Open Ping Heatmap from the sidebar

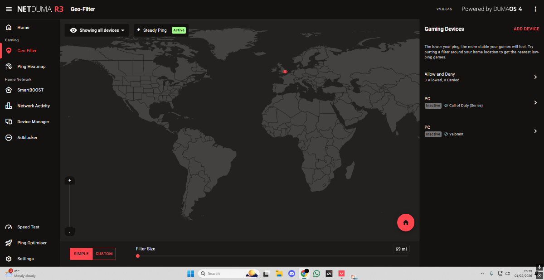click(31, 67)
